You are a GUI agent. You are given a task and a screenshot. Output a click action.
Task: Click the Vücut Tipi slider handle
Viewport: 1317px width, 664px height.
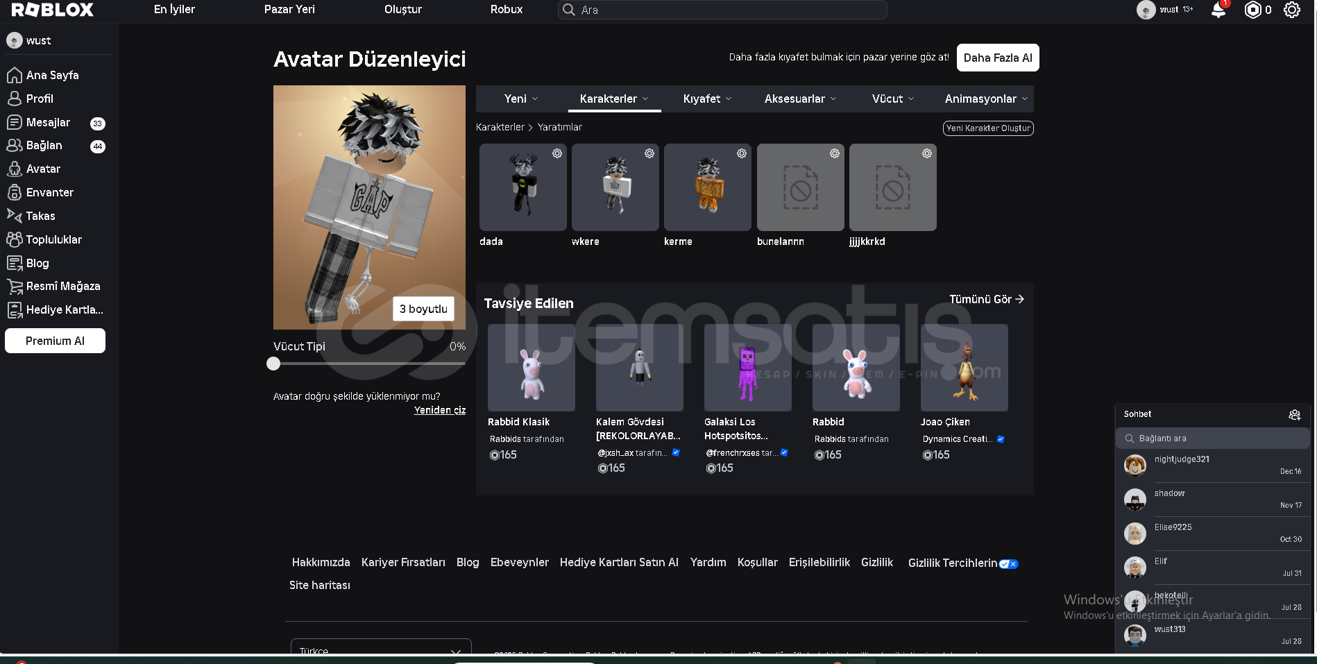click(x=273, y=364)
